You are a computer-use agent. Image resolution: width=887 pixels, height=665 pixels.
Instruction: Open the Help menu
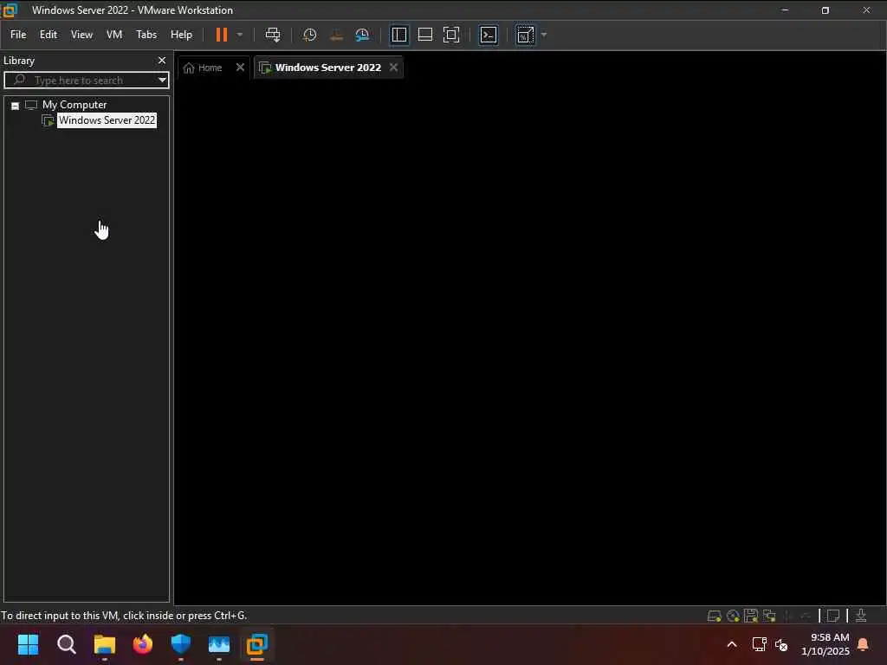(x=181, y=35)
